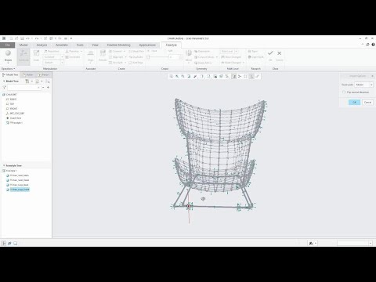Click the model tree settings icon
This screenshot has height=282, width=376.
(27, 81)
